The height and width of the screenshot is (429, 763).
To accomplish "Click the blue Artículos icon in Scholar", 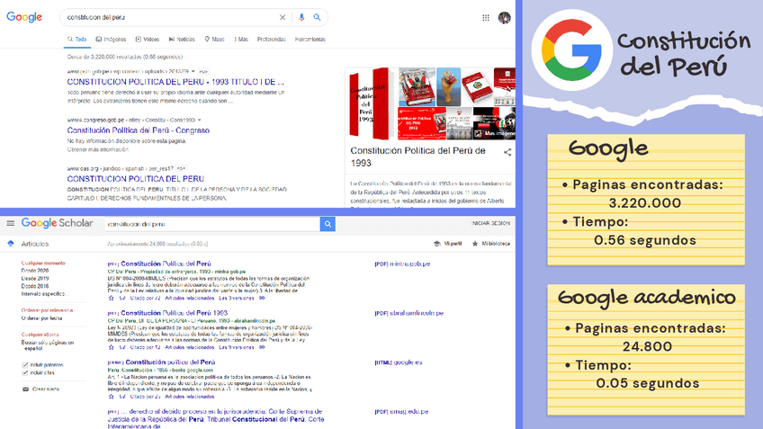I will [11, 244].
